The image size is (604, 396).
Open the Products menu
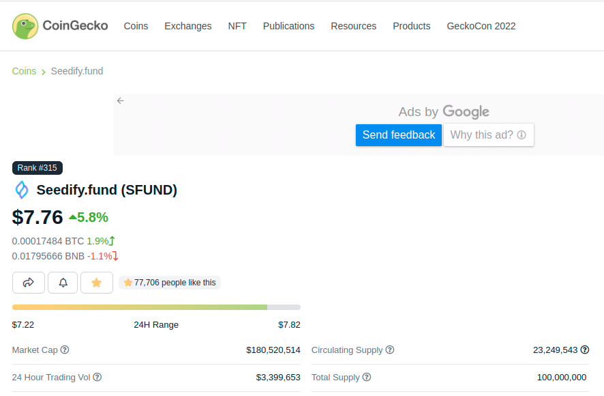411,26
